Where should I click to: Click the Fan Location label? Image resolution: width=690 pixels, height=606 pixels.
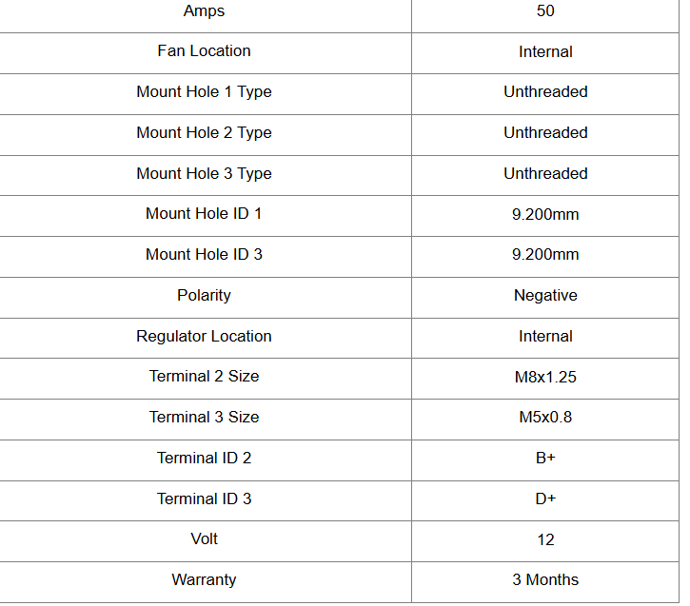click(204, 51)
